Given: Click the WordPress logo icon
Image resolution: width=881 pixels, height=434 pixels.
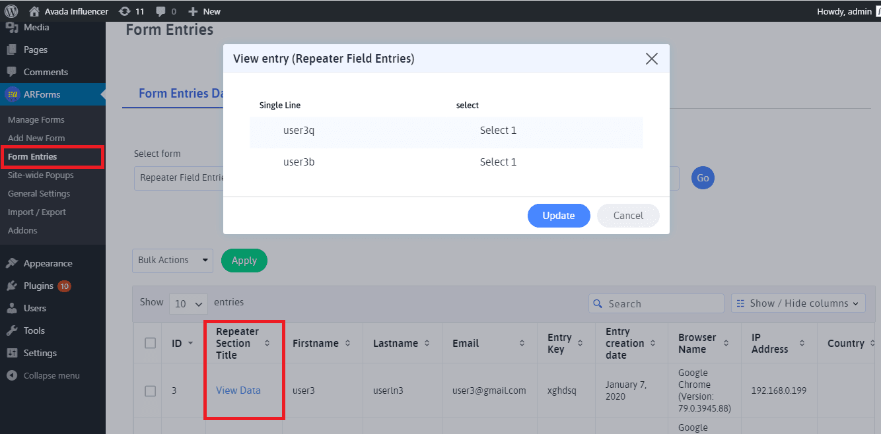Looking at the screenshot, I should pyautogui.click(x=11, y=11).
